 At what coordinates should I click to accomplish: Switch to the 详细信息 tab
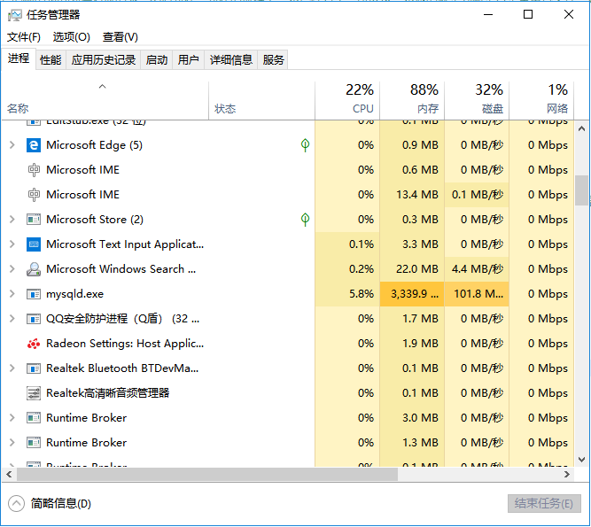click(x=230, y=59)
